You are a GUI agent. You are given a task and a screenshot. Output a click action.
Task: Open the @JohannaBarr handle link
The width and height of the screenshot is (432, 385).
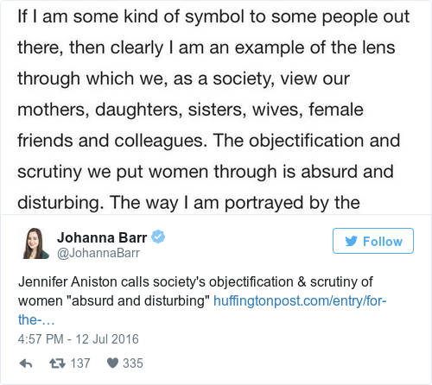coord(98,253)
